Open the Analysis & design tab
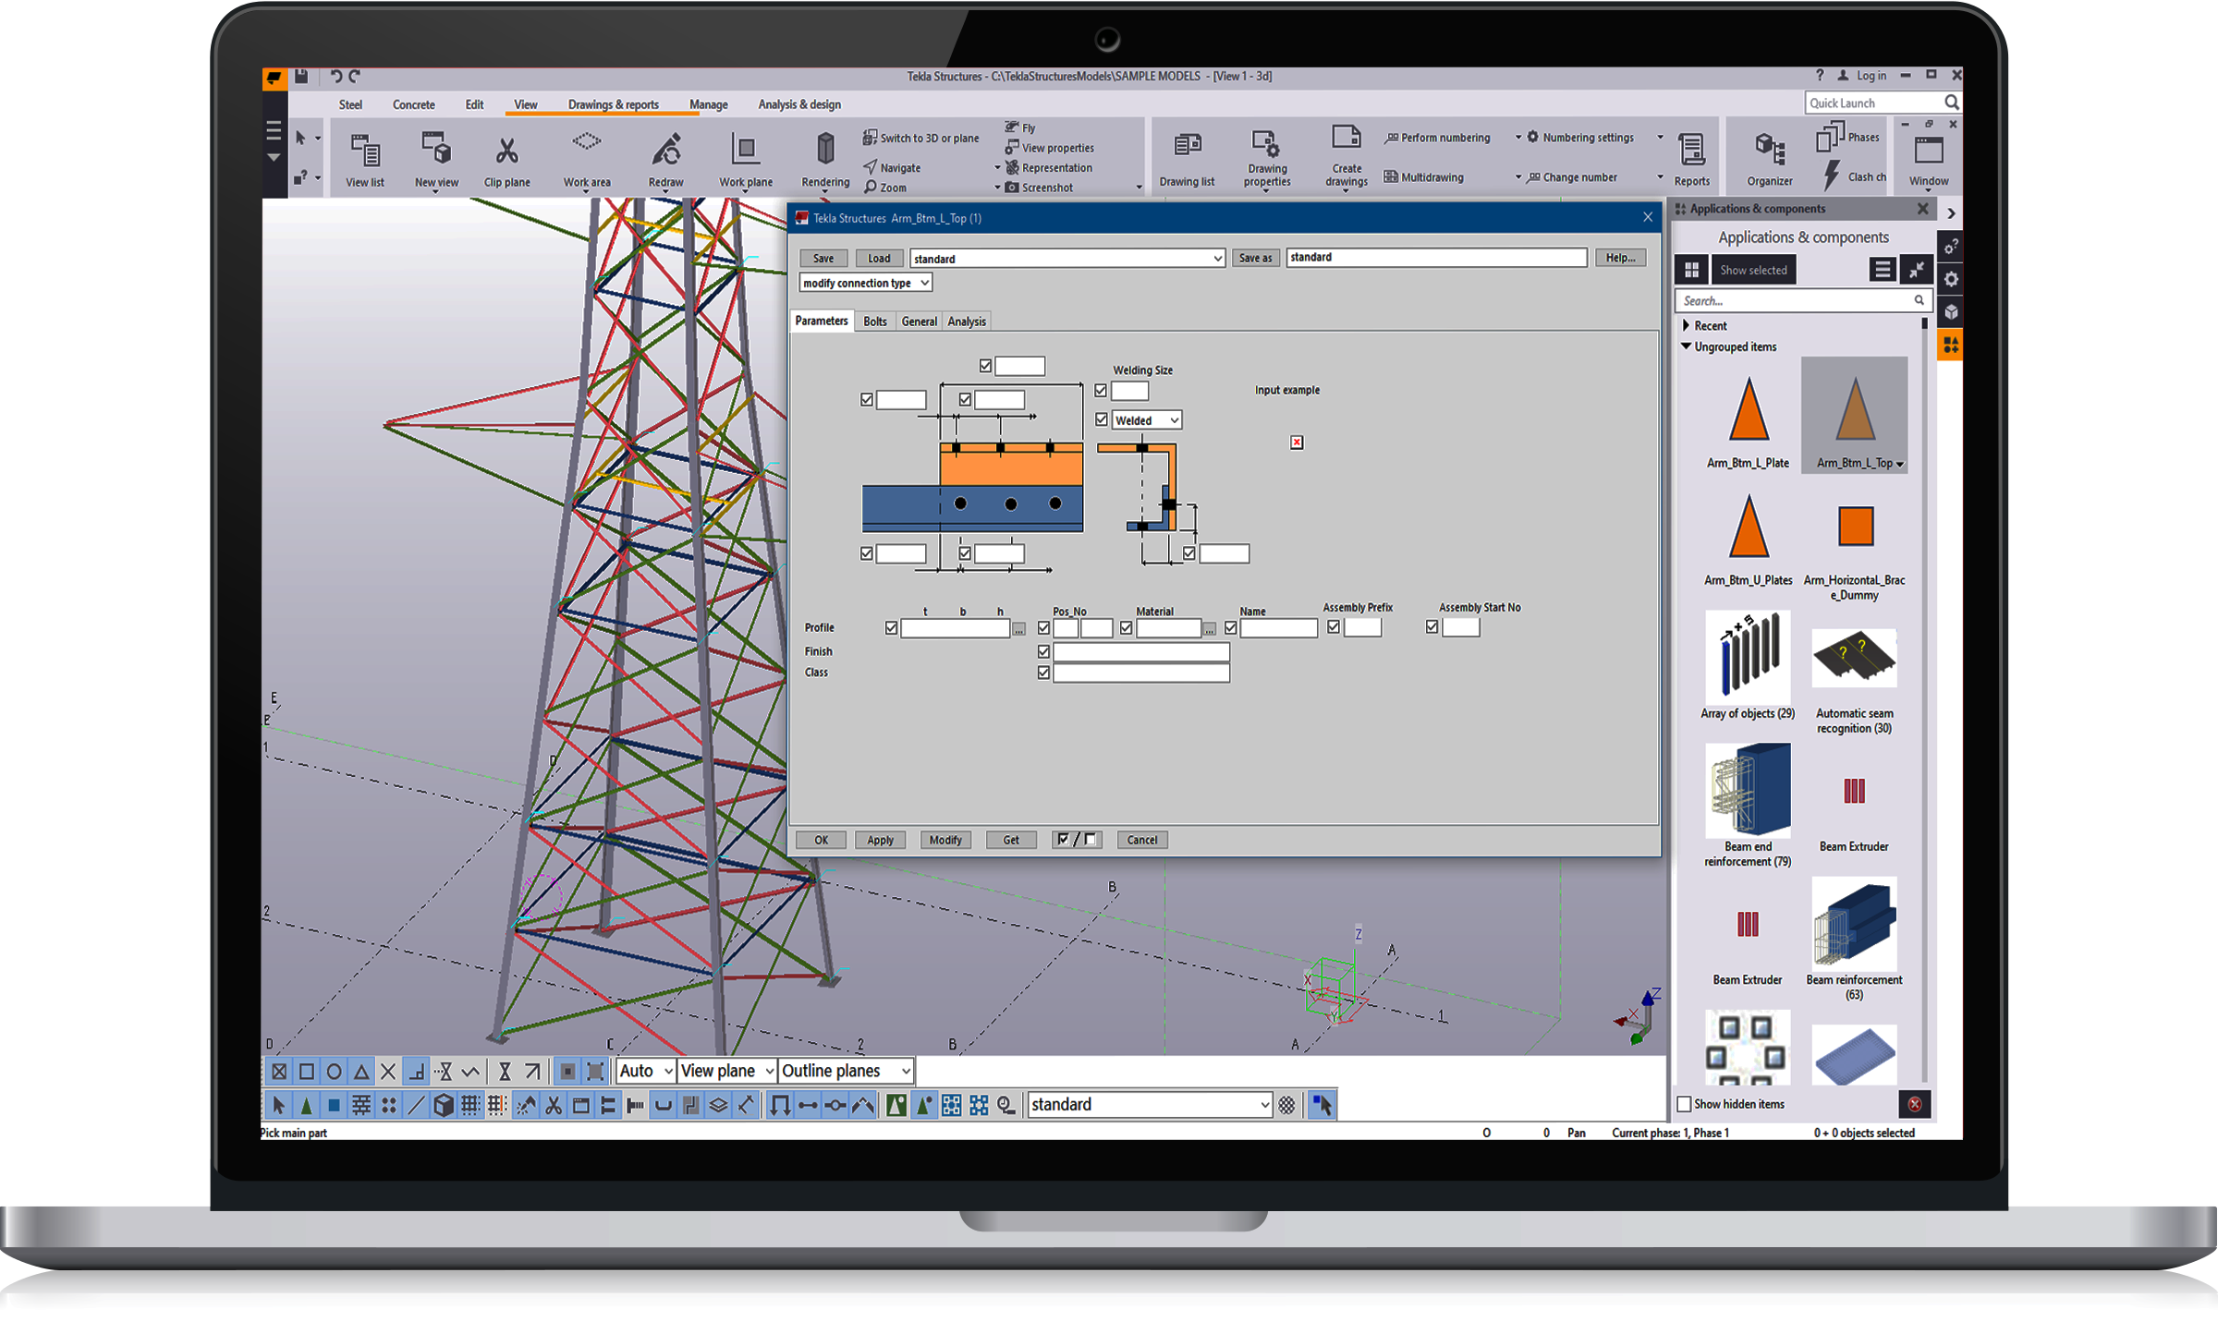Screen dimensions: 2218x1334 [799, 104]
